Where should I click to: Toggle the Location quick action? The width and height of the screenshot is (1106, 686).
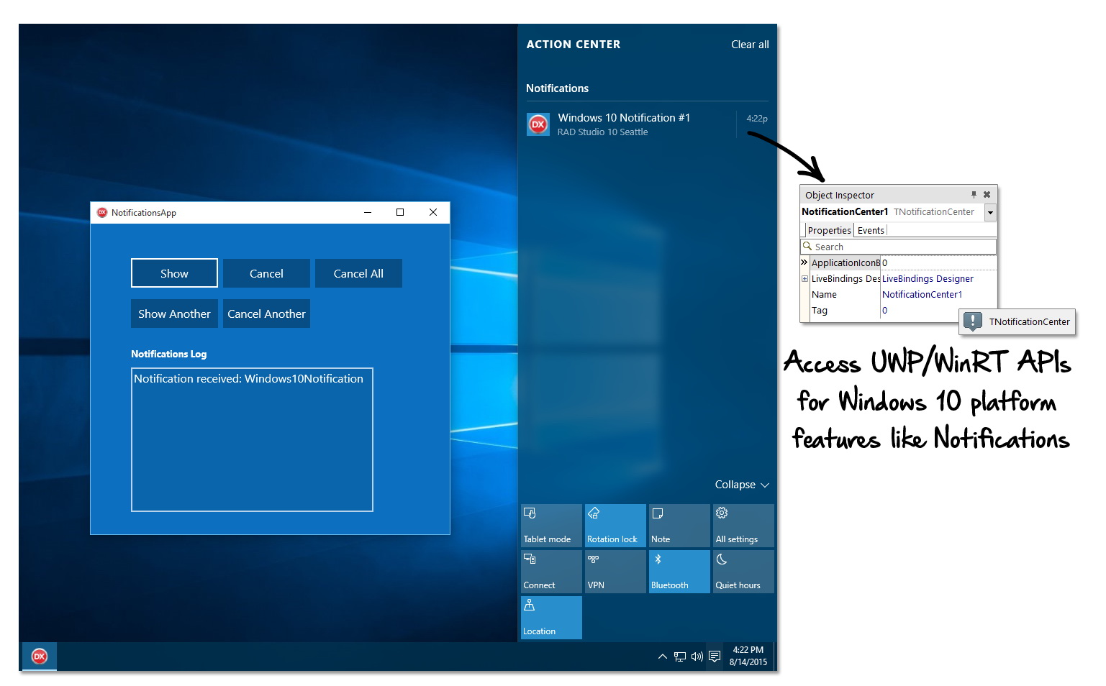551,618
